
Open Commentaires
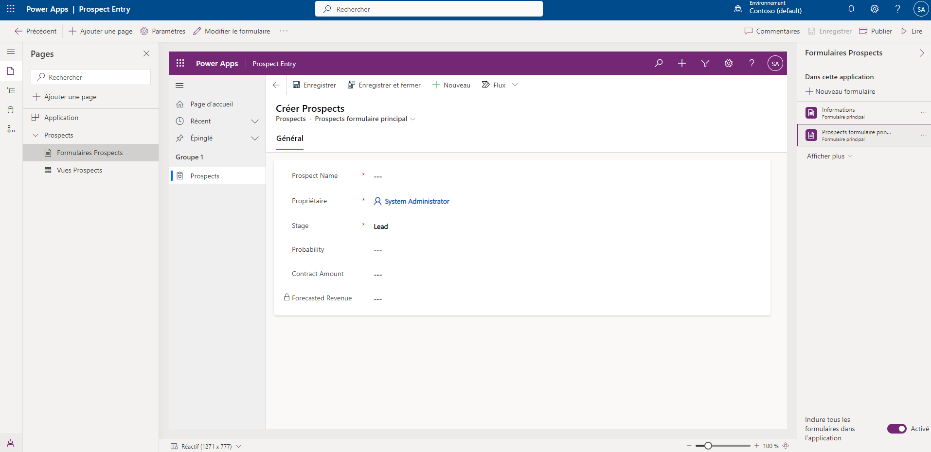[772, 31]
